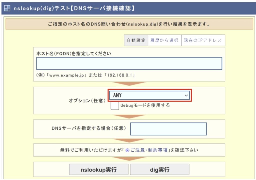Screen dimensions: 256x180
Task: Click the down arrow above the execute buttons
Action: tap(129, 159)
